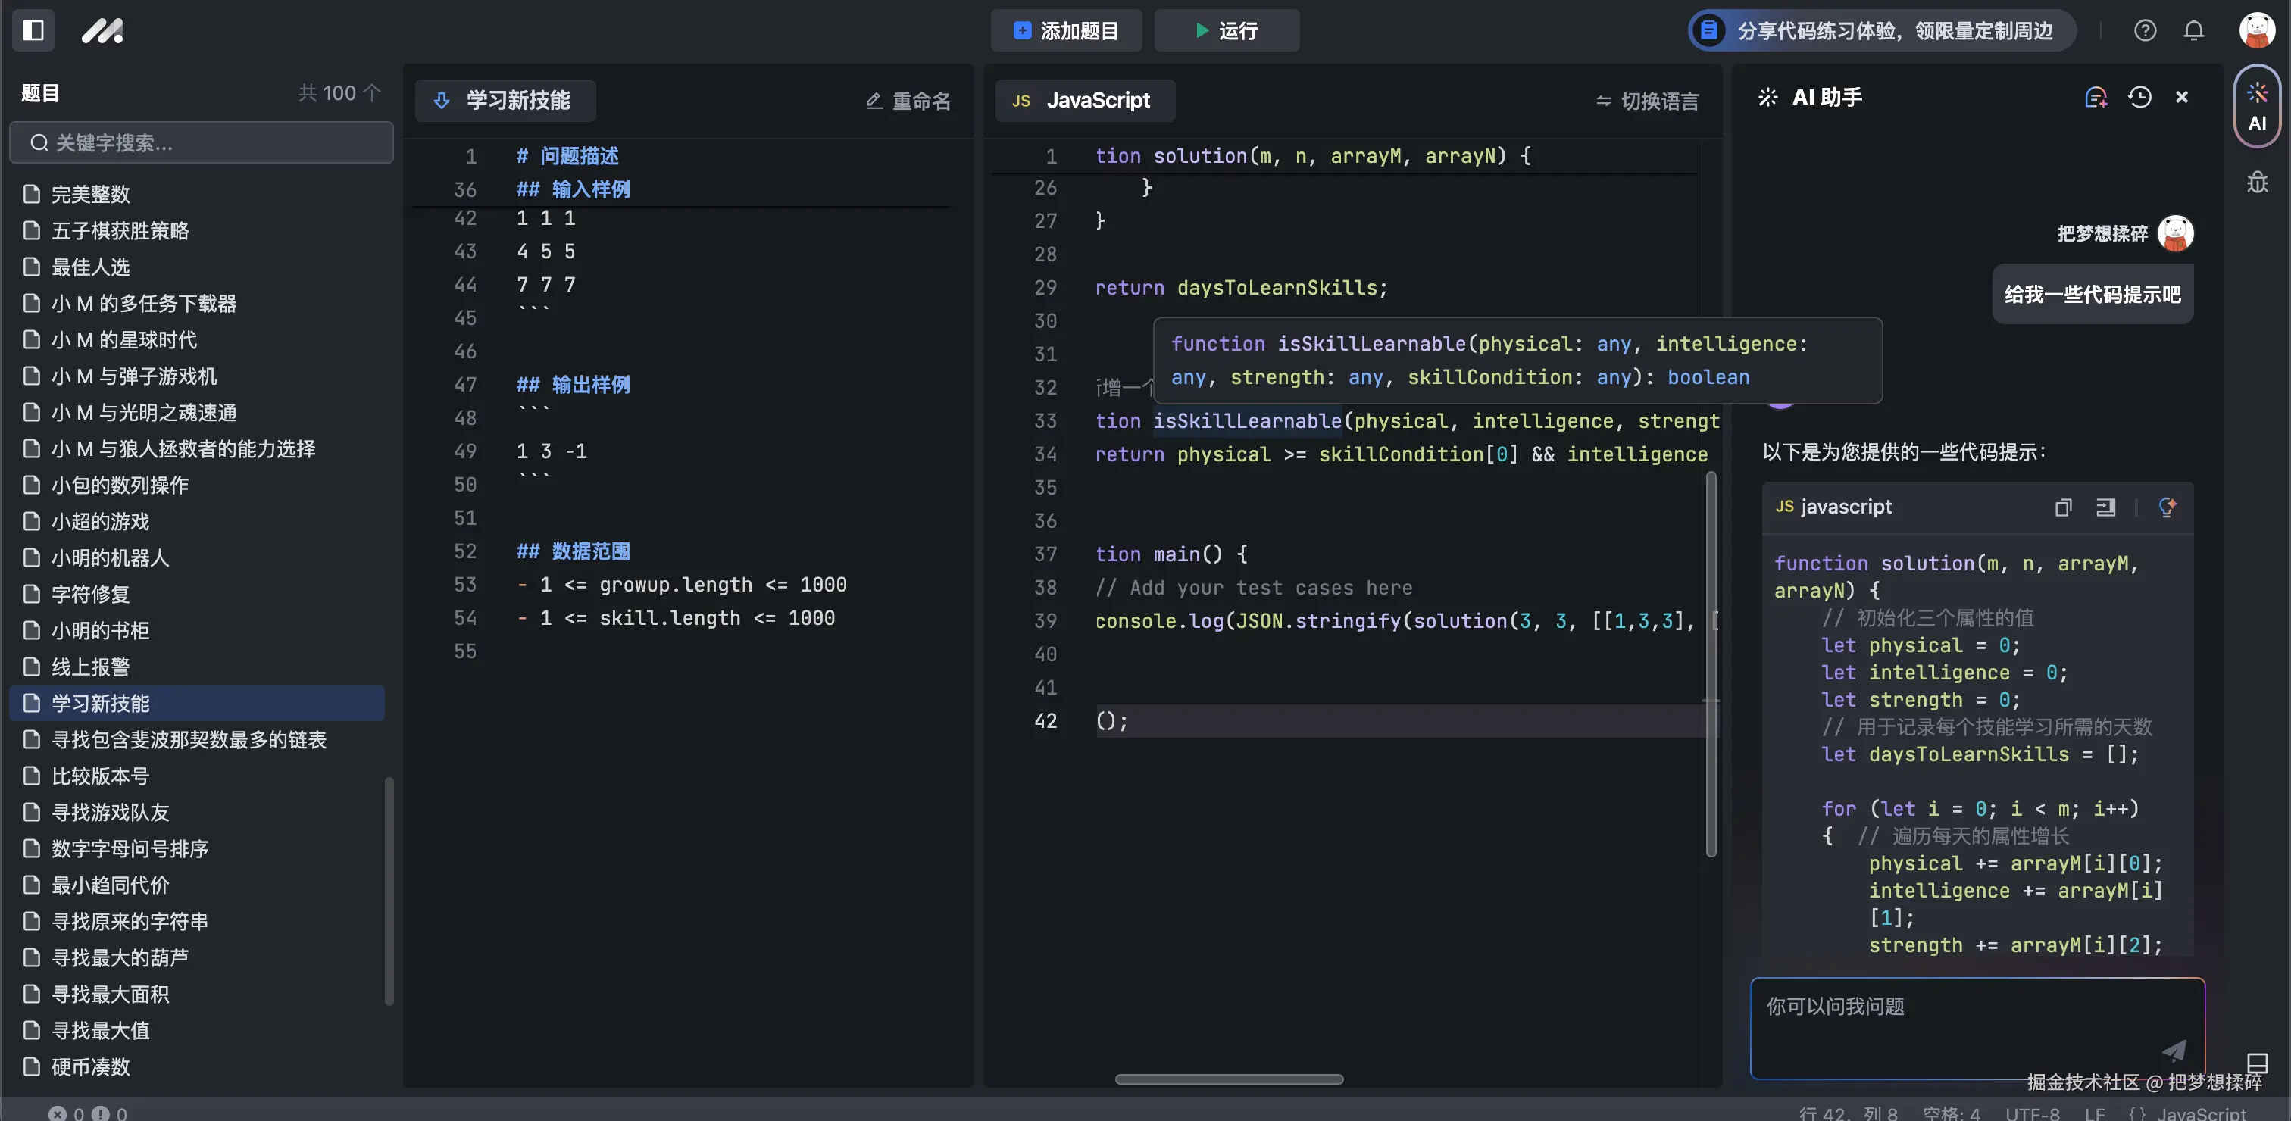Image resolution: width=2291 pixels, height=1121 pixels.
Task: Open the notifications bell icon
Action: tap(2193, 31)
